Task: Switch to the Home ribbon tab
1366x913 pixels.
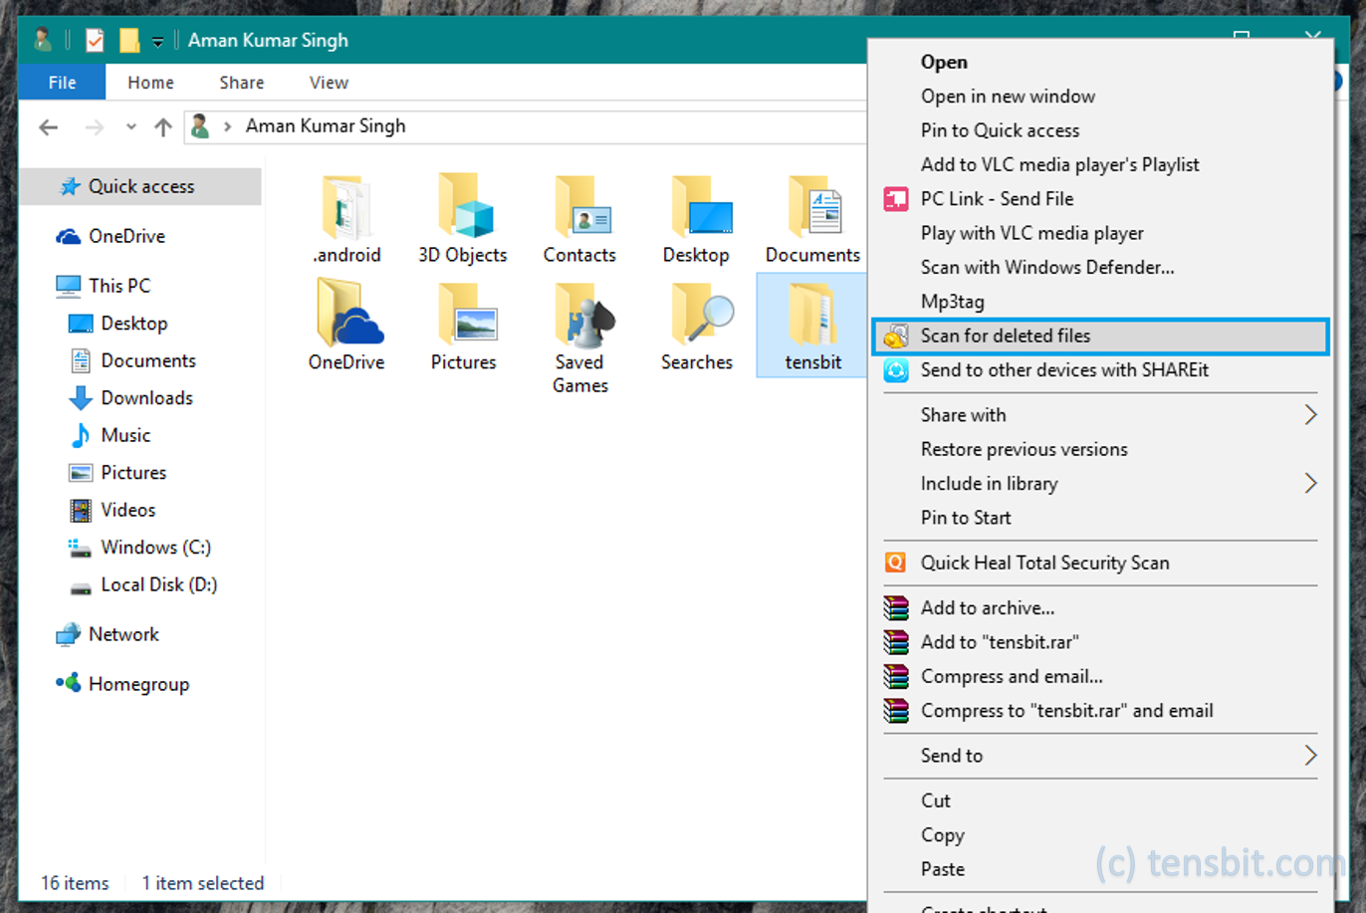Action: (x=150, y=83)
